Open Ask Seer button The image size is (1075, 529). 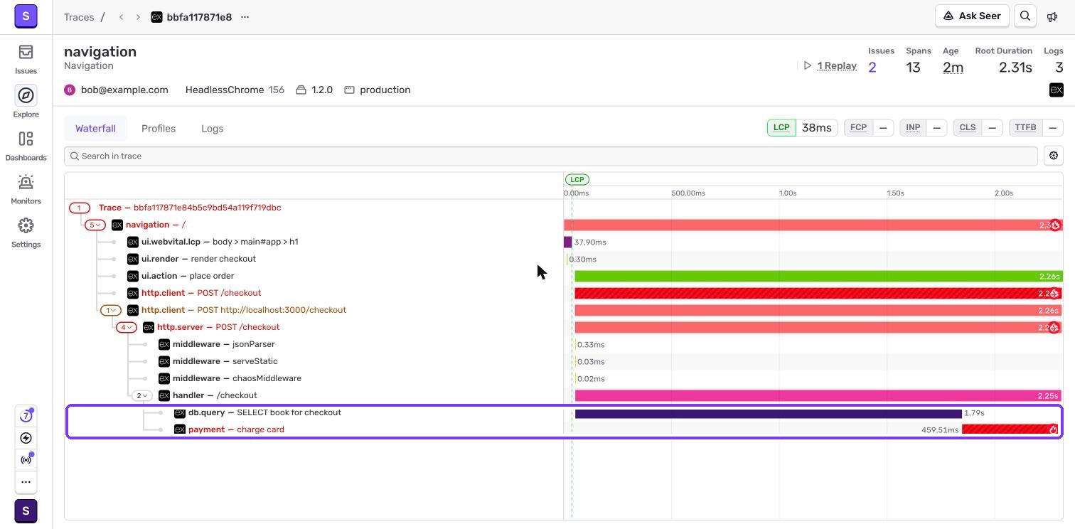point(972,16)
